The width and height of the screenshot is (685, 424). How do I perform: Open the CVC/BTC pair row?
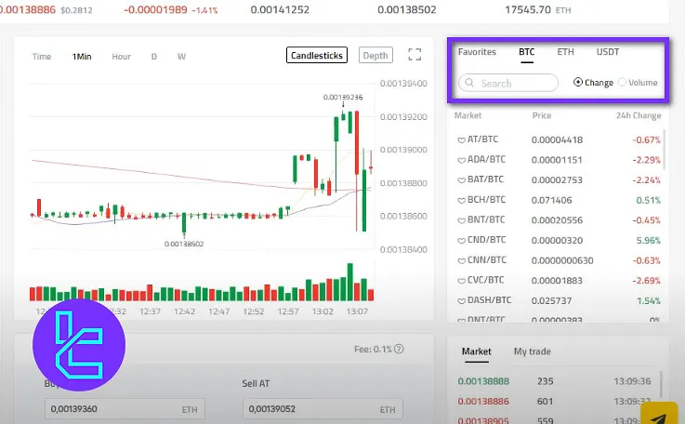(558, 281)
